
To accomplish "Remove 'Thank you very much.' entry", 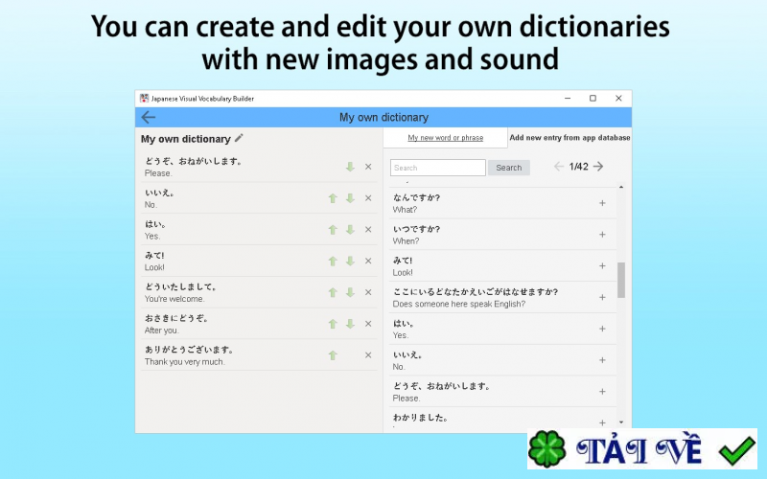I will 368,355.
